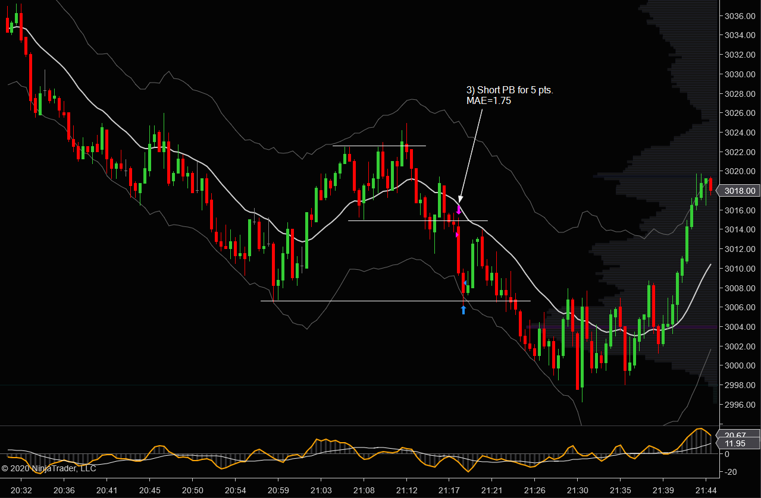Click the 3000.00 price axis label
Image resolution: width=761 pixels, height=498 pixels.
(740, 365)
